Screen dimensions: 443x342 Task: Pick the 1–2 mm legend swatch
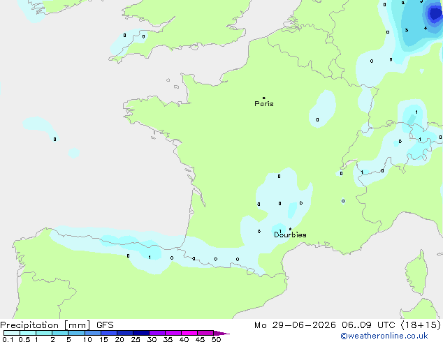44,333
